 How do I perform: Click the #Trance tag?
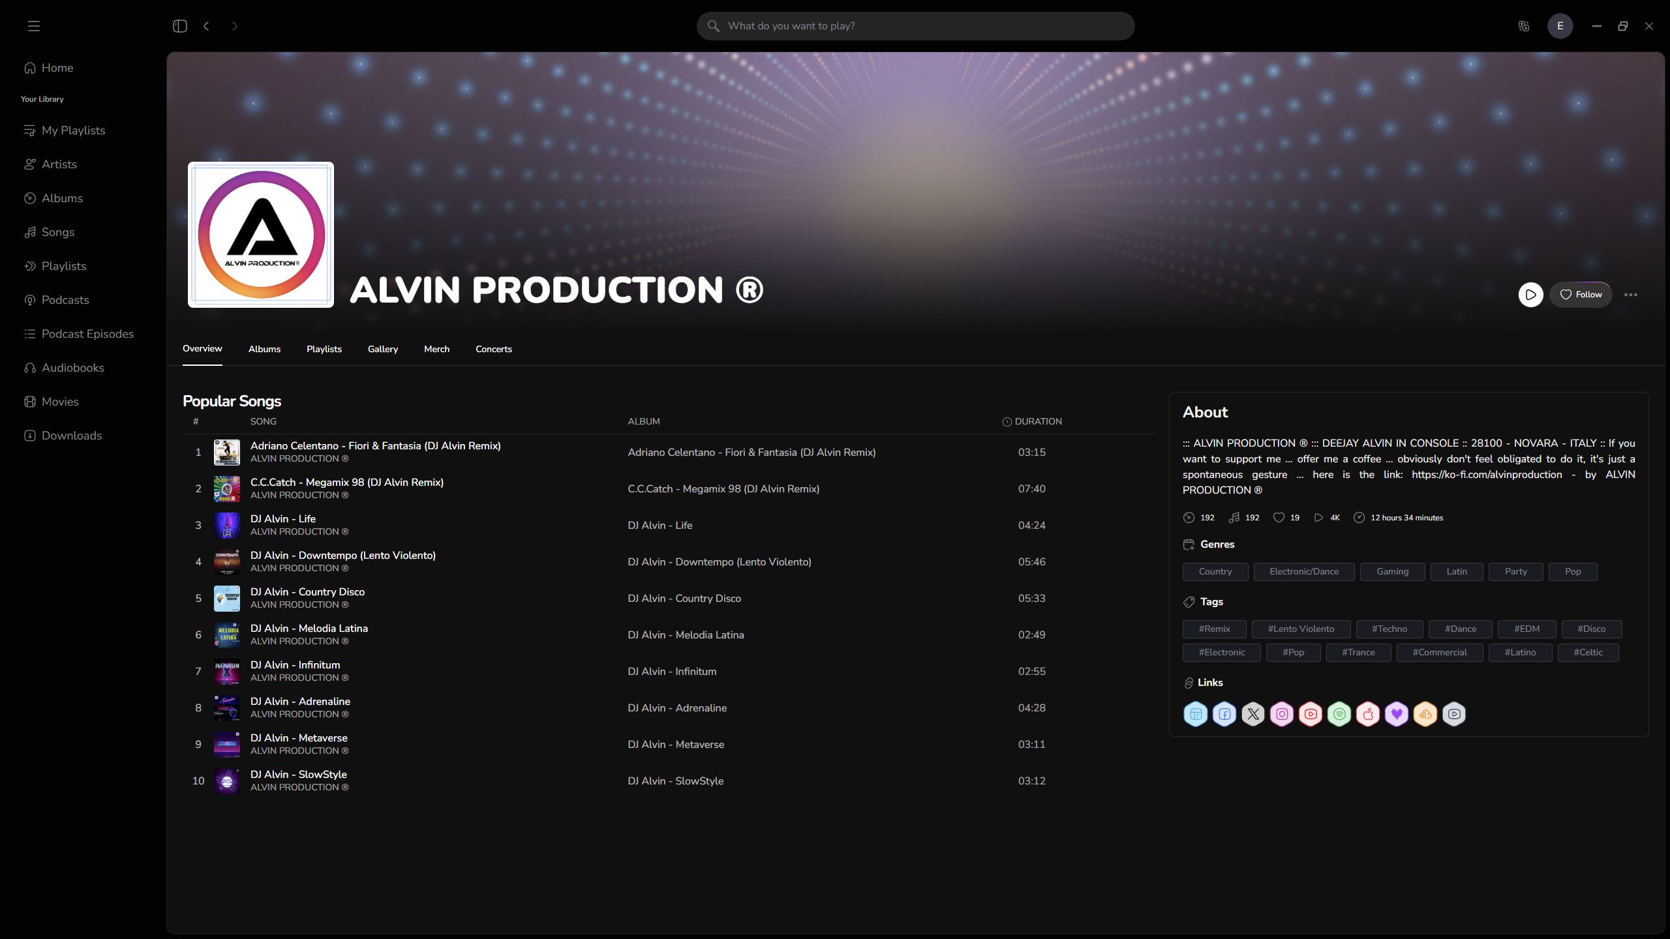click(x=1358, y=653)
